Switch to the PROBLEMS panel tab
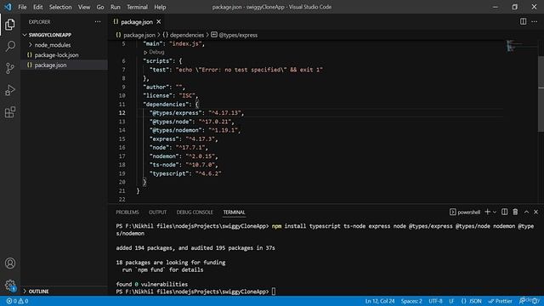The height and width of the screenshot is (306, 544). click(x=127, y=212)
